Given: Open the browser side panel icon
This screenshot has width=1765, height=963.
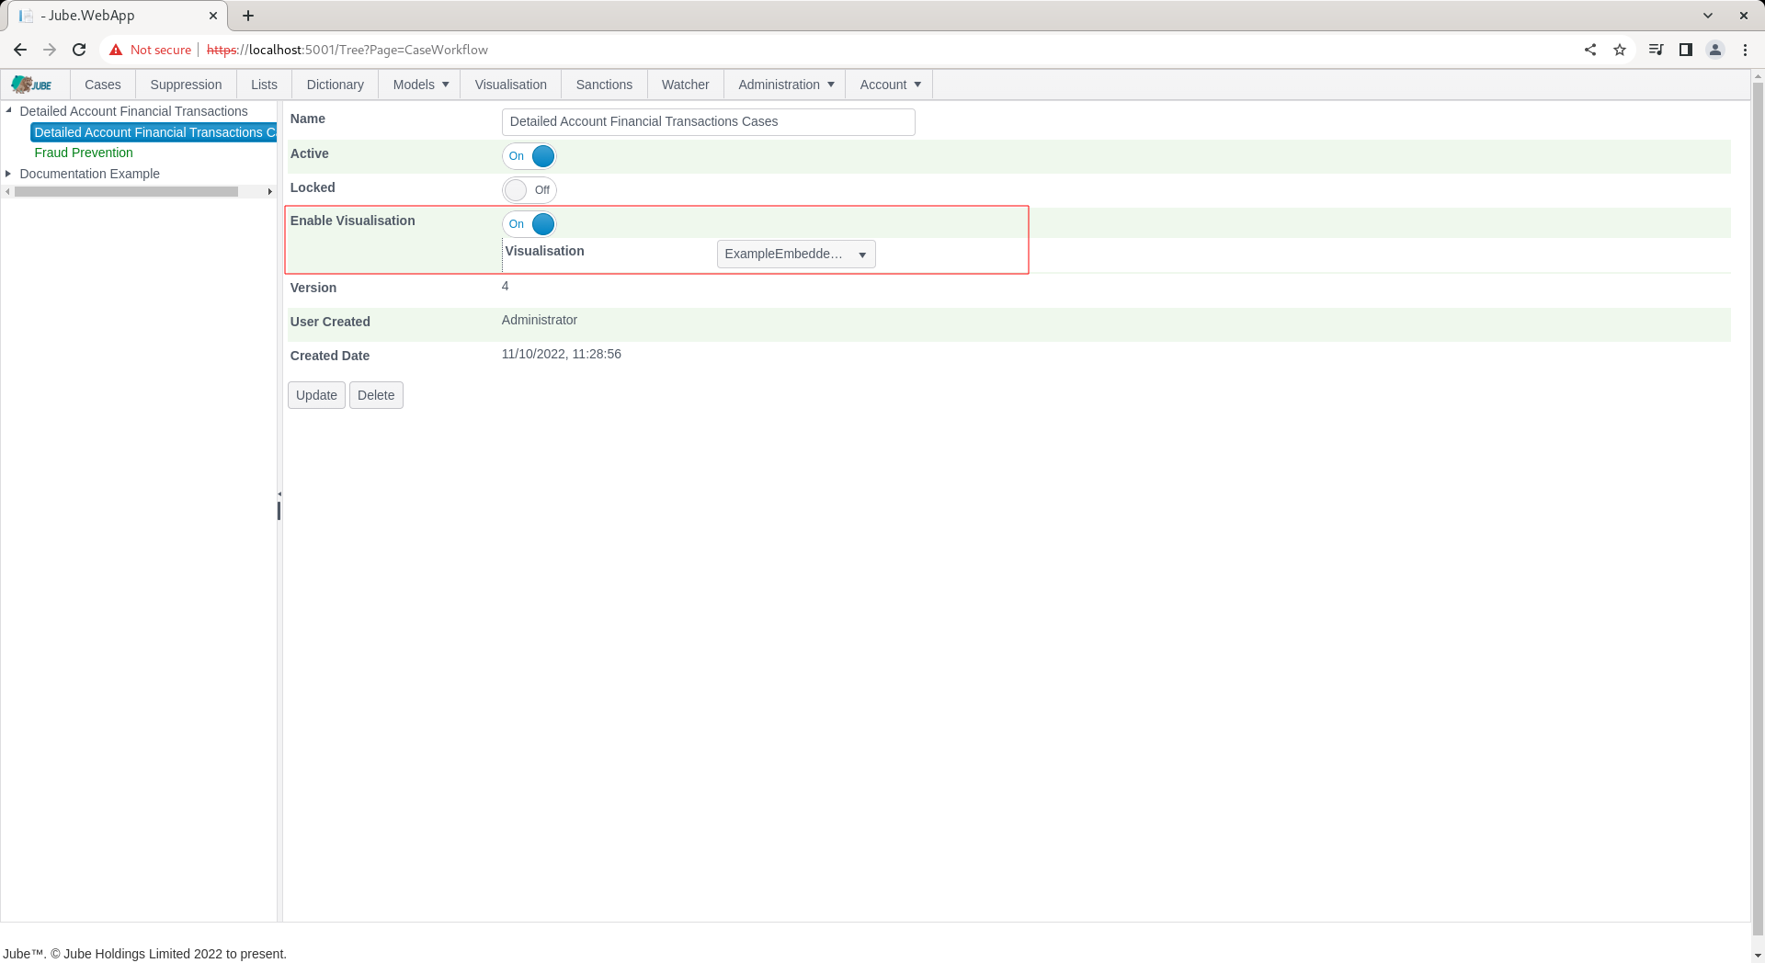Looking at the screenshot, I should (1686, 50).
